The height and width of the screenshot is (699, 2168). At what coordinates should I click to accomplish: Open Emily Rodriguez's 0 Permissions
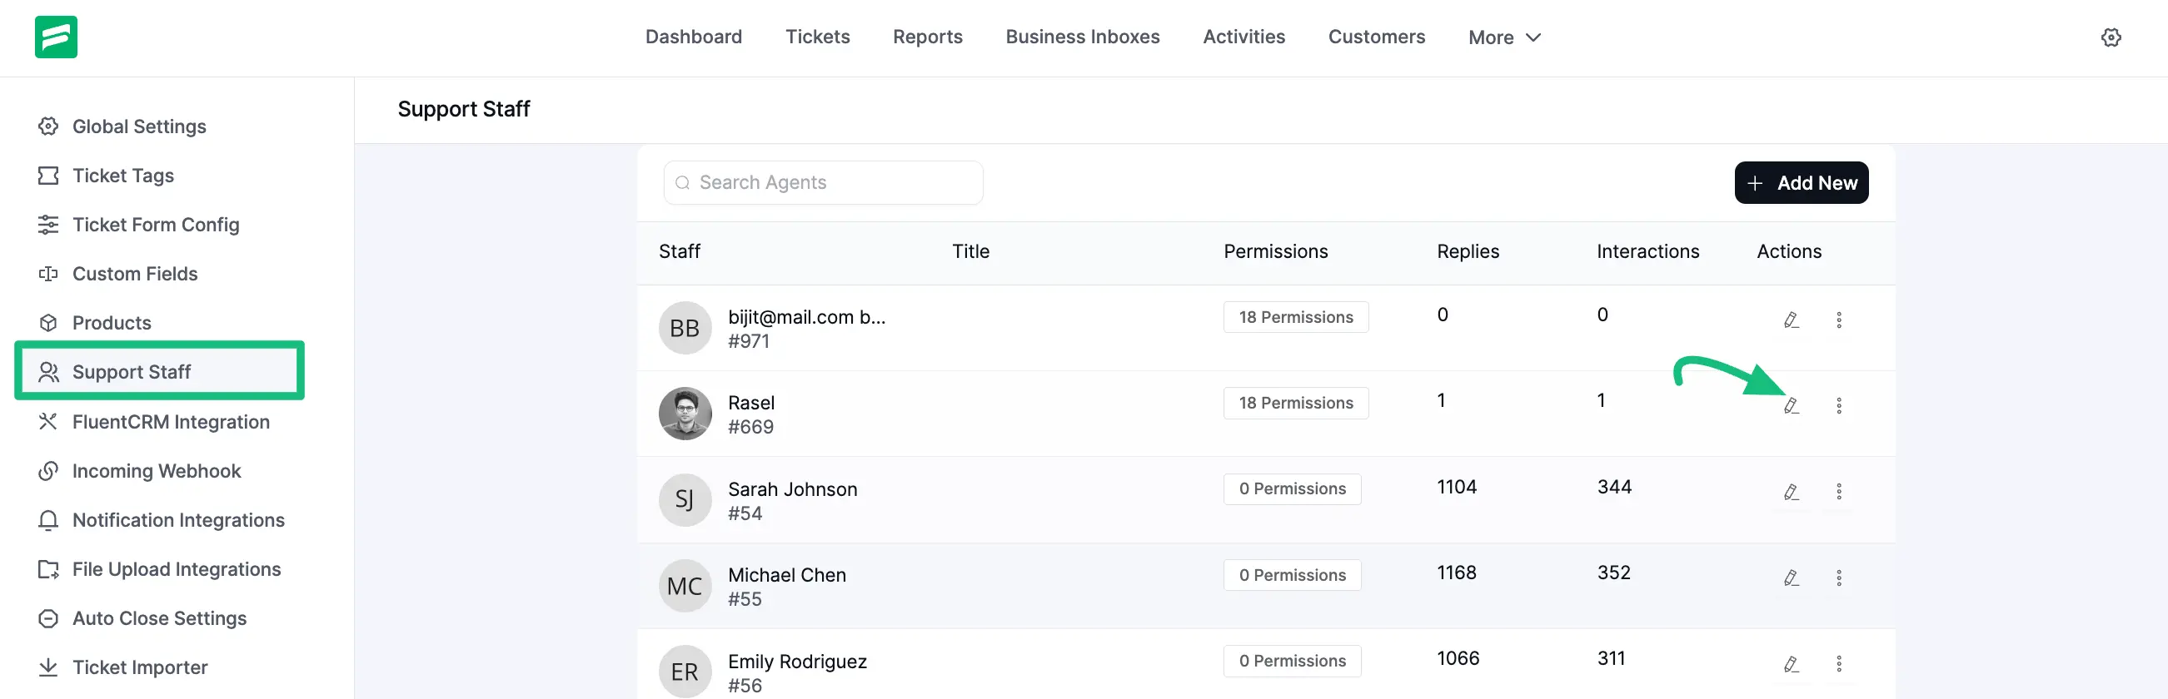click(x=1292, y=662)
